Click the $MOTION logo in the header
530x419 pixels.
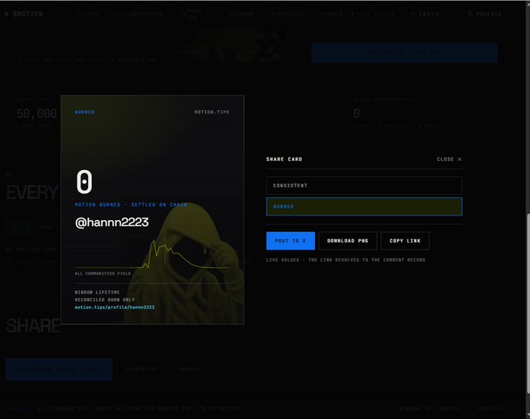(24, 14)
